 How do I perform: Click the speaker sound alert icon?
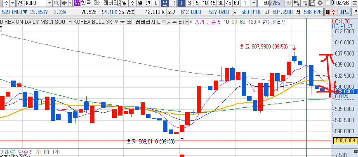64,3
